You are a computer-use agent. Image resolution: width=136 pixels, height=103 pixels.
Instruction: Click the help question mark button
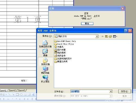126,31
